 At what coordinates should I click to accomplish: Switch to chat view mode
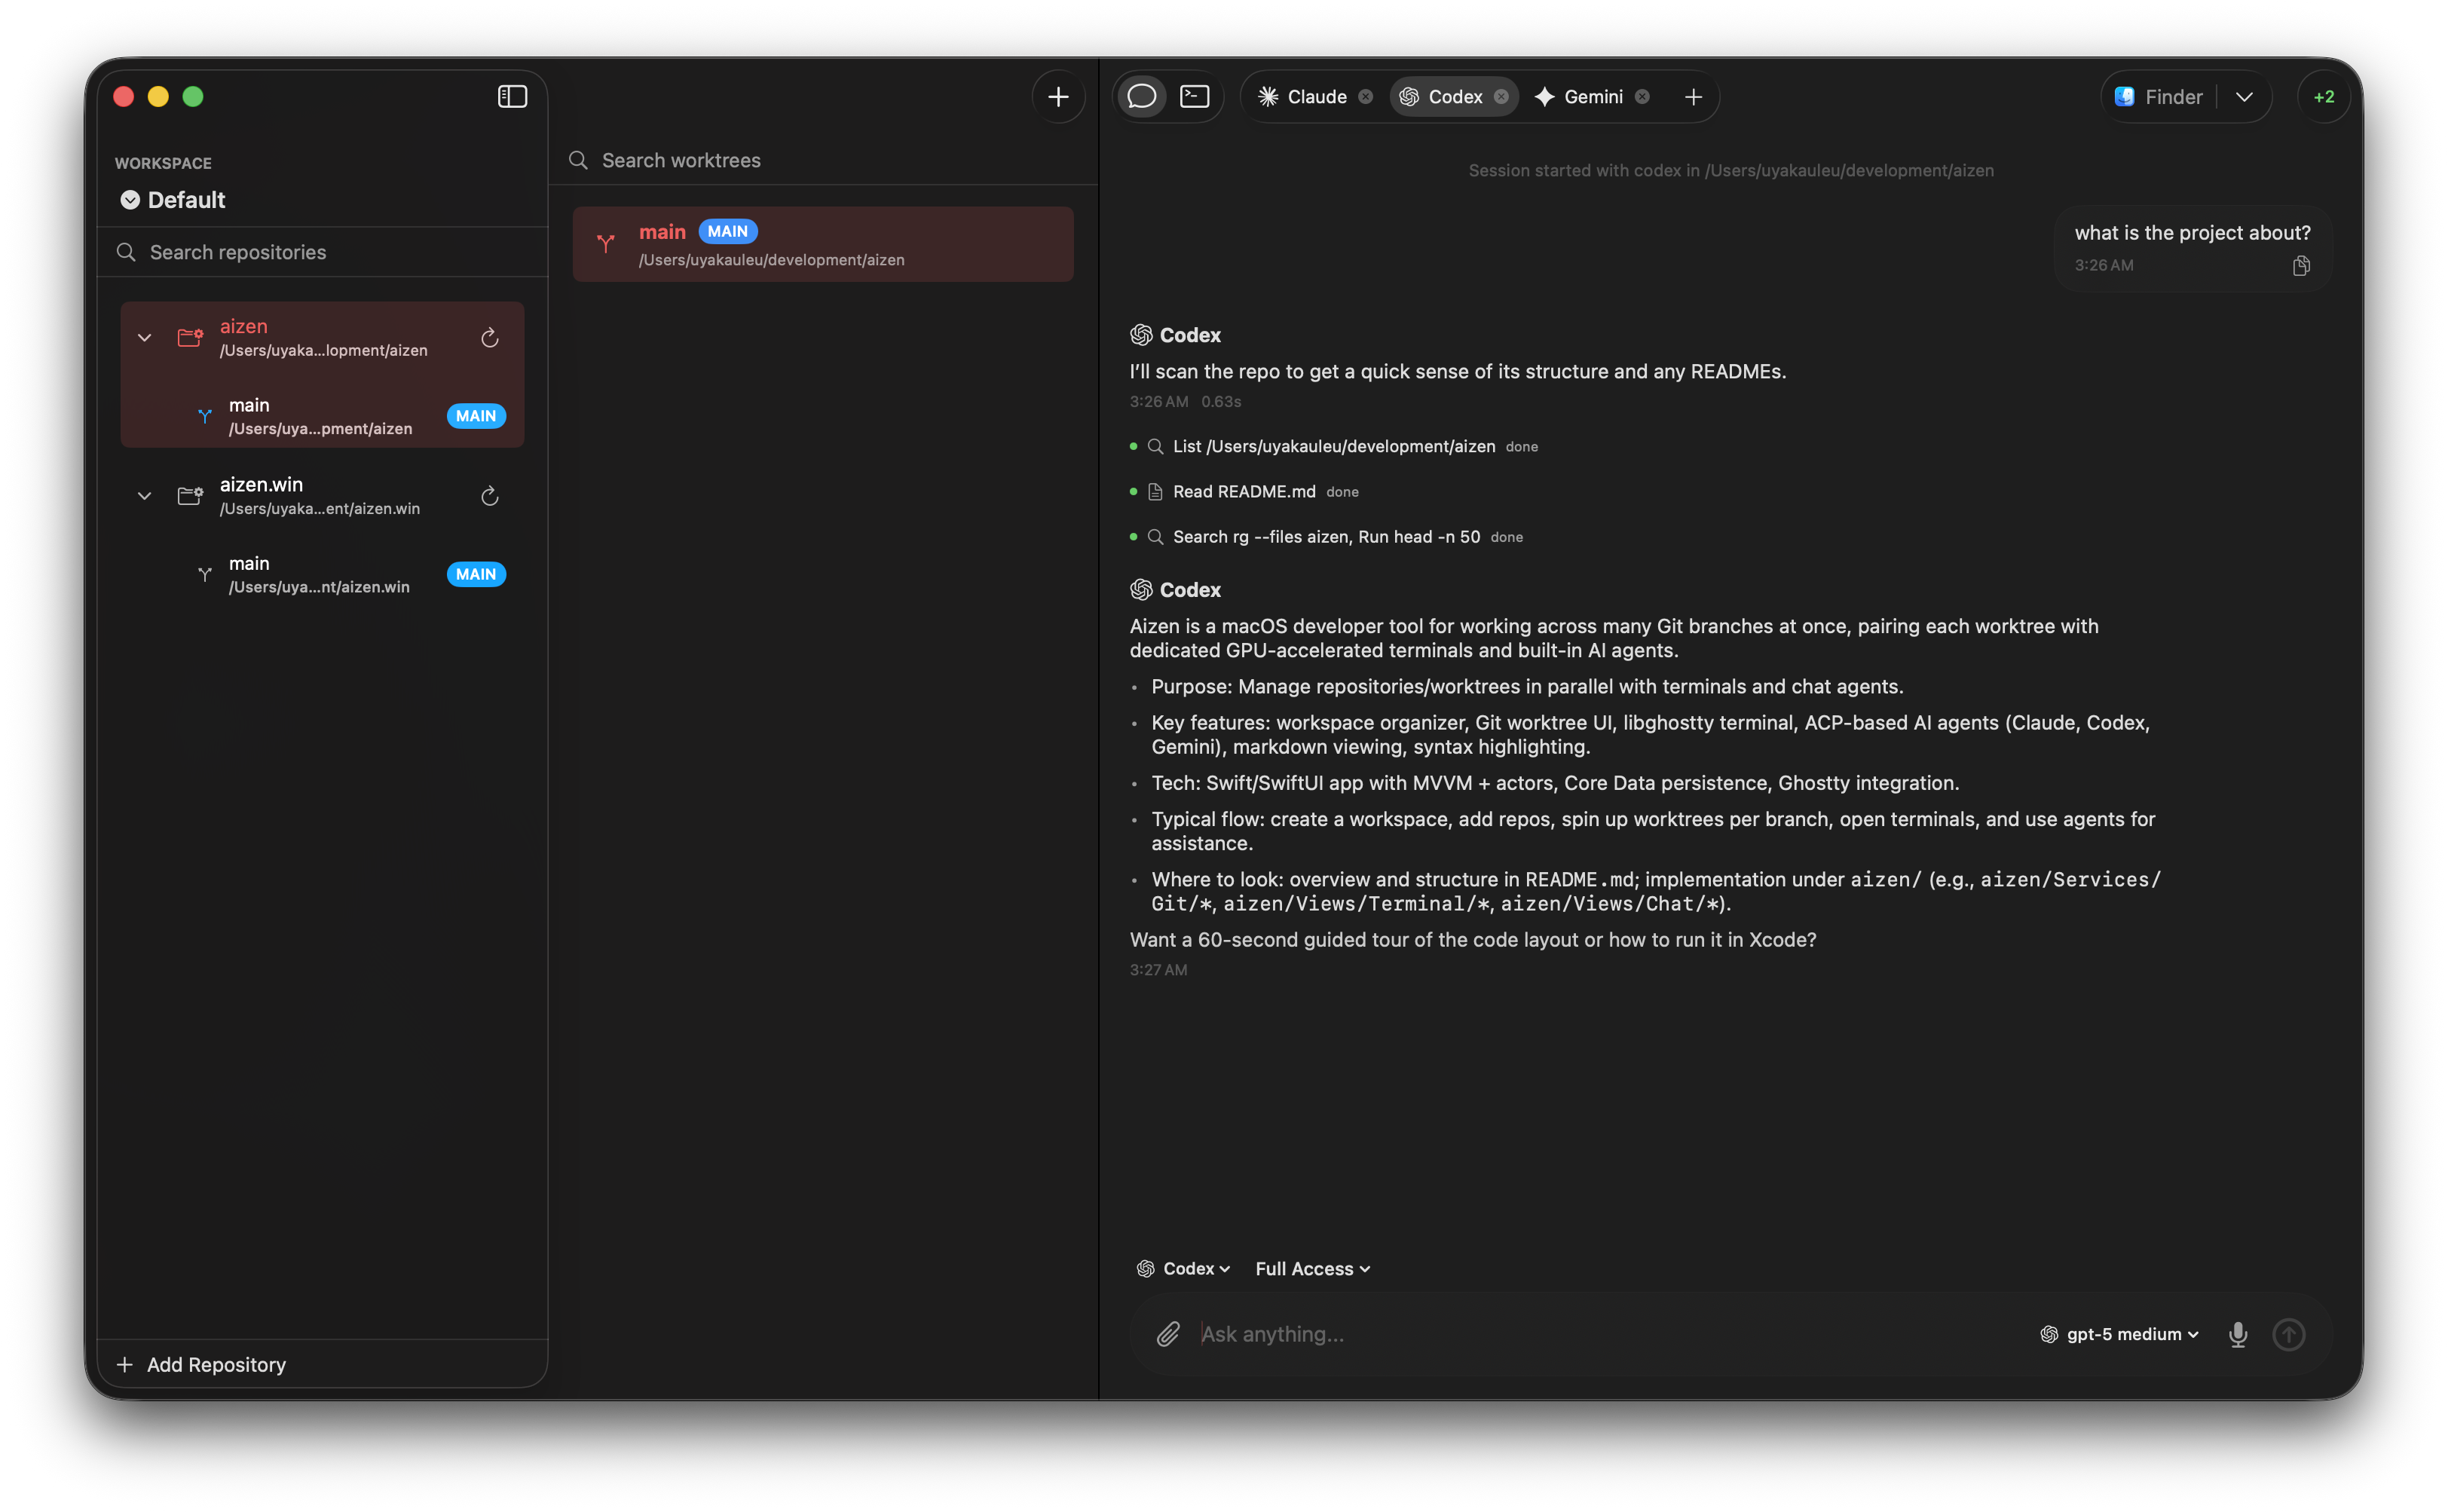(x=1142, y=96)
